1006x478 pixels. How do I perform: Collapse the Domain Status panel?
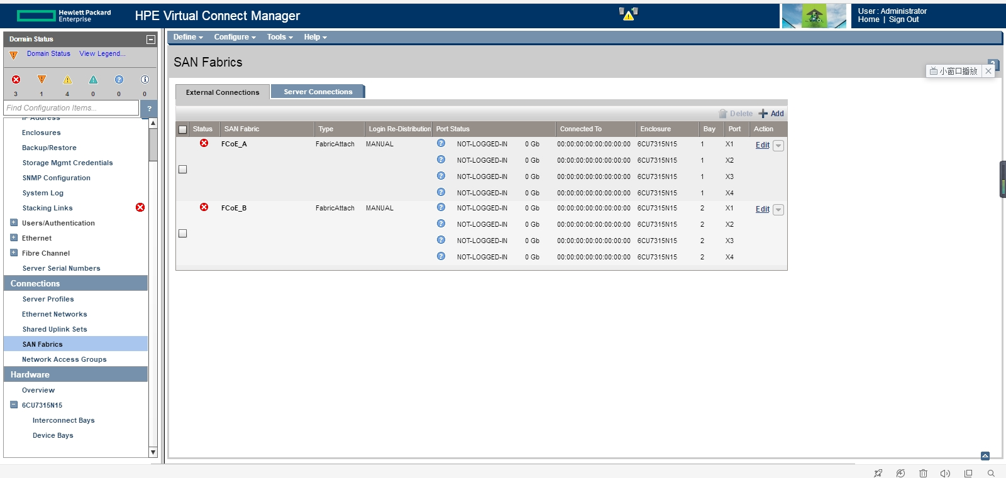coord(151,40)
